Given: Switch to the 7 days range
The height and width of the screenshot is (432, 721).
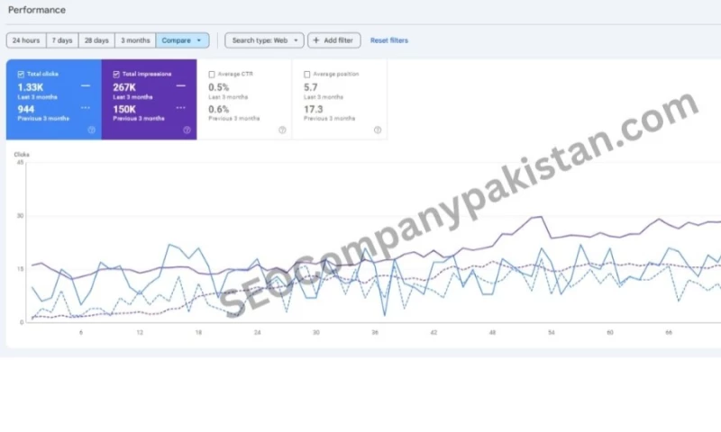Looking at the screenshot, I should 62,40.
